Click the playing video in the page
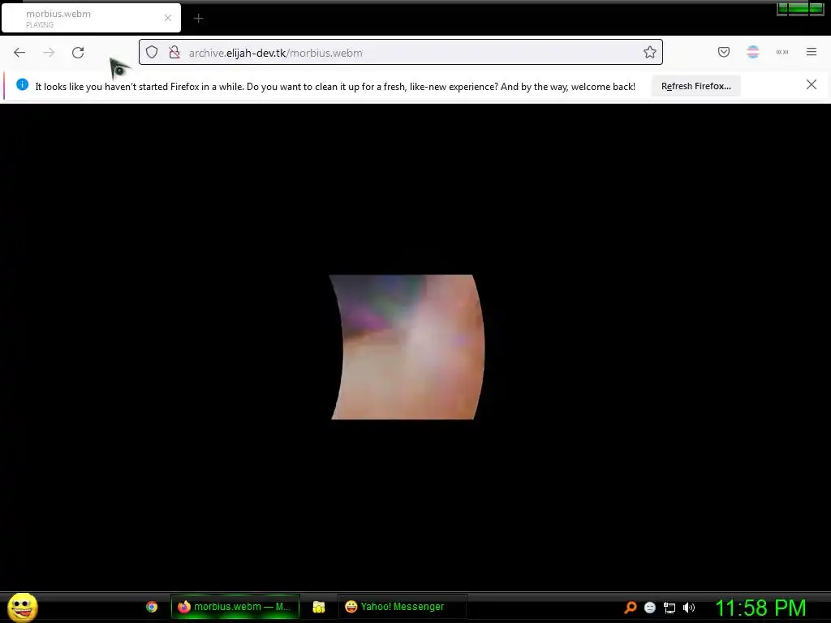The image size is (831, 623). click(x=407, y=347)
